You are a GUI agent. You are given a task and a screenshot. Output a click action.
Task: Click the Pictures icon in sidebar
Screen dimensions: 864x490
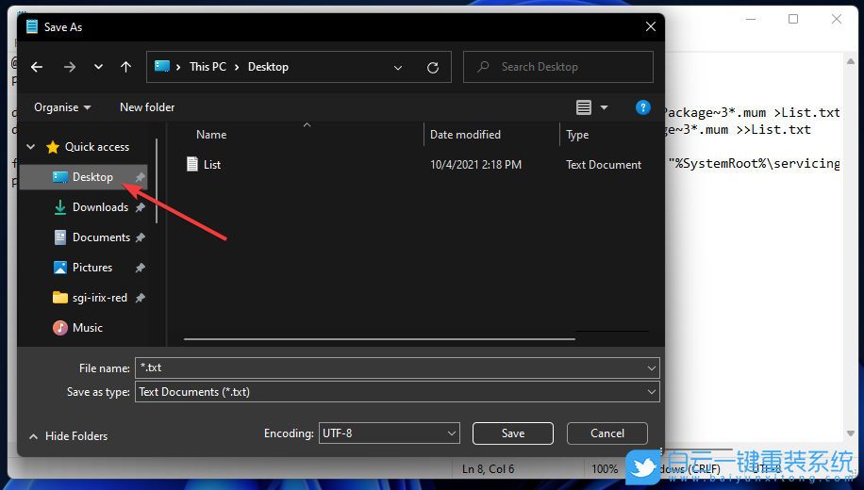click(60, 268)
